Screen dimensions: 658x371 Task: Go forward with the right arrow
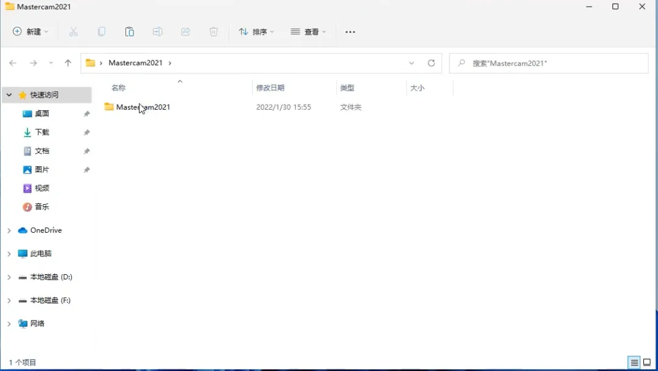(x=33, y=63)
